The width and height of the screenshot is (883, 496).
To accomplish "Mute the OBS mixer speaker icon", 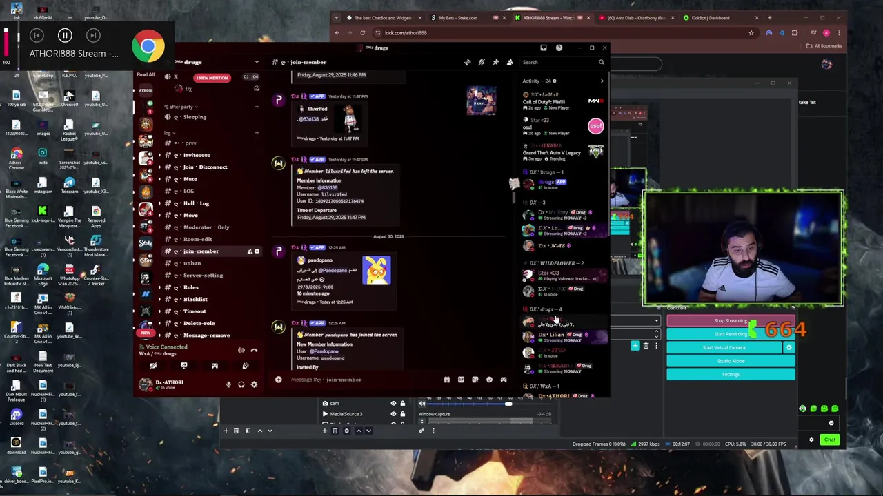I will pyautogui.click(x=422, y=404).
